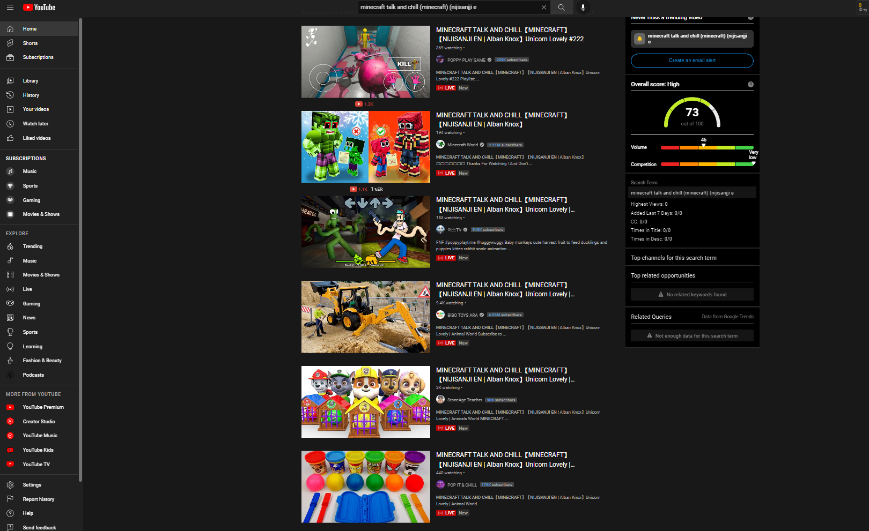Open YouTube TV link
Image resolution: width=869 pixels, height=531 pixels.
pos(39,465)
